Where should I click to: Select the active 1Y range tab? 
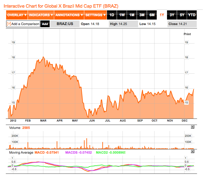[x=162, y=15]
